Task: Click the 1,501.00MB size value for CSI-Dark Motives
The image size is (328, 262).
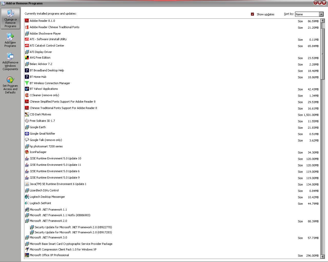Action: (x=311, y=115)
